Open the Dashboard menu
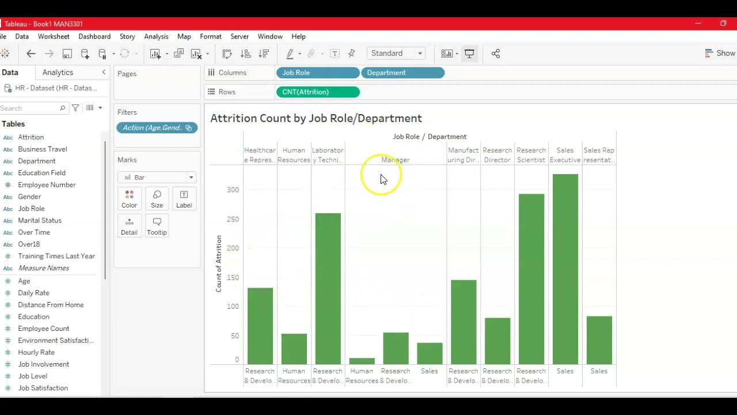This screenshot has height=415, width=737. [x=94, y=36]
